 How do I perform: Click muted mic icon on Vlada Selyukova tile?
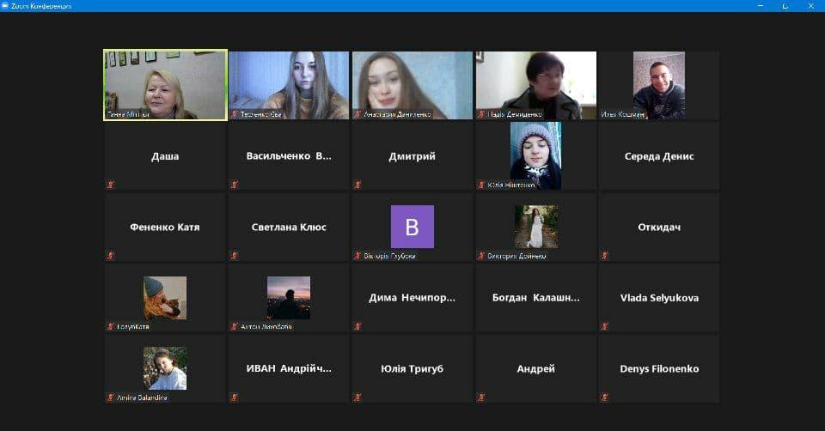pos(604,326)
